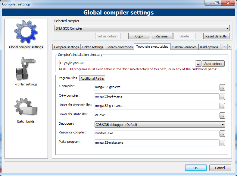Browse for compiler installation directory
This screenshot has height=176, width=237.
coord(198,64)
